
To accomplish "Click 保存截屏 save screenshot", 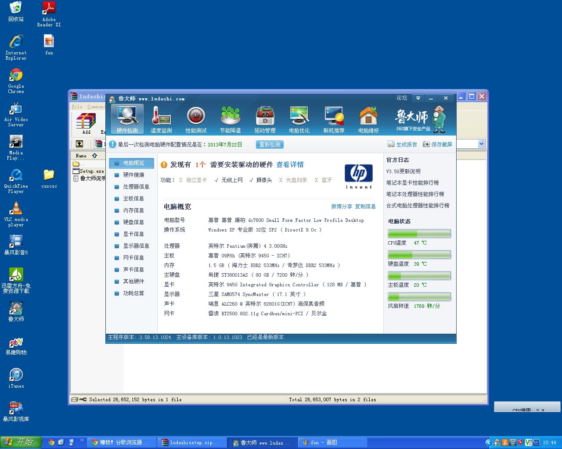I will coord(437,144).
